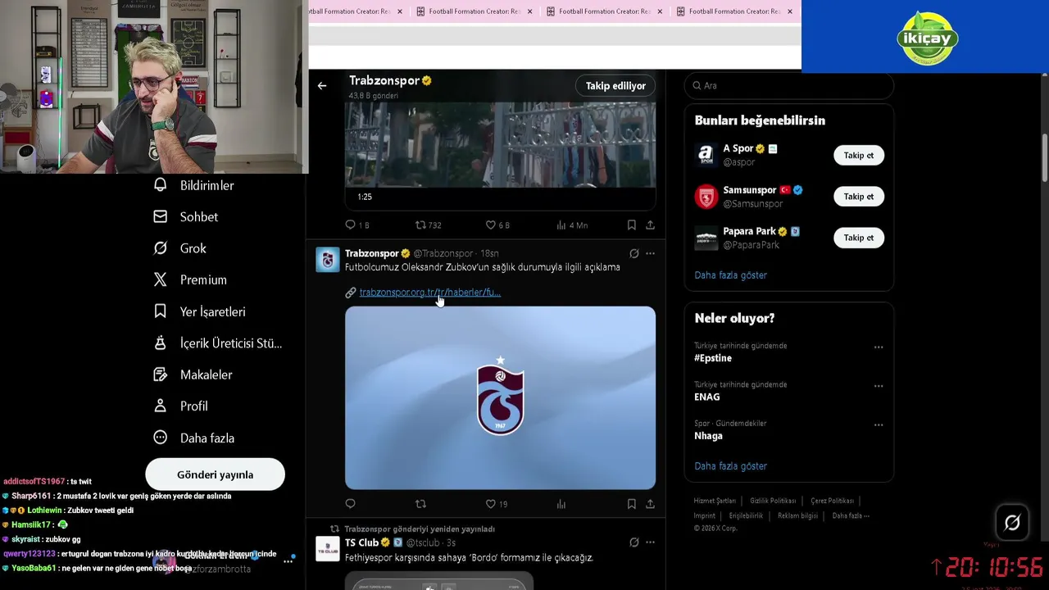Open TS Club profile avatar
Viewport: 1049px width, 590px height.
328,548
